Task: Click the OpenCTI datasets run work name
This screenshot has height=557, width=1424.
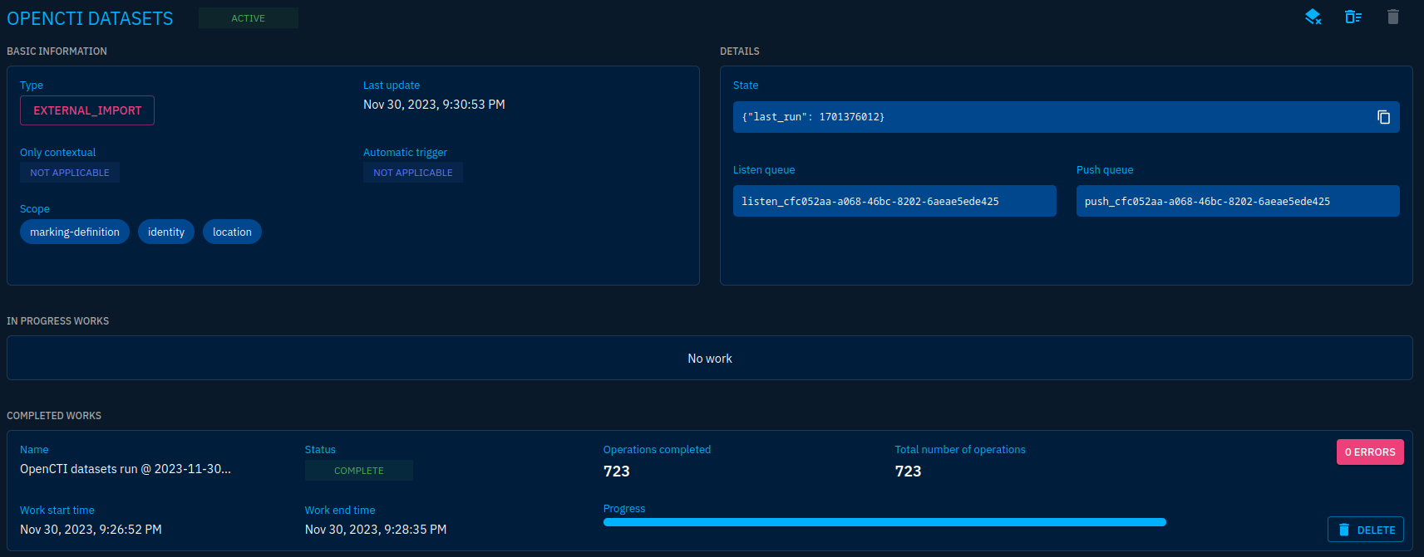Action: 126,469
